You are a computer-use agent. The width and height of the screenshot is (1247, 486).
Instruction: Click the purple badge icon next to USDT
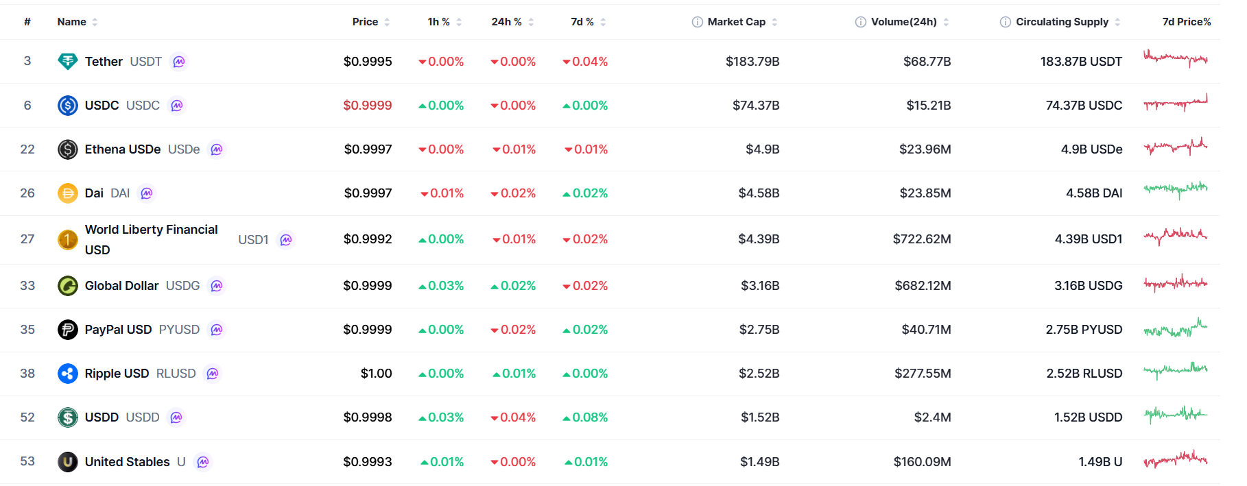pos(179,62)
